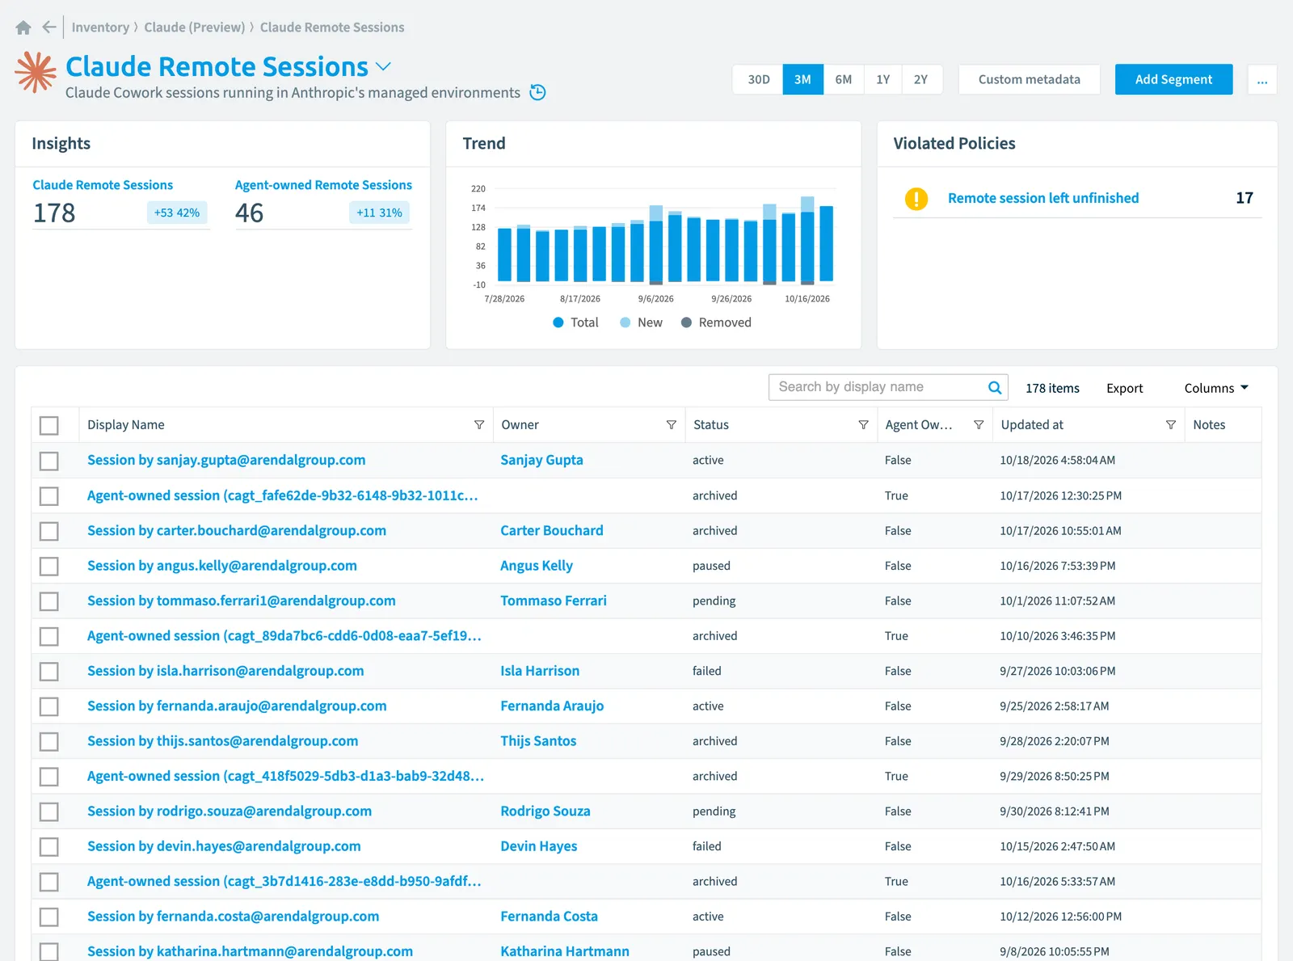Select the 6M time range
1293x961 pixels.
pyautogui.click(x=843, y=79)
